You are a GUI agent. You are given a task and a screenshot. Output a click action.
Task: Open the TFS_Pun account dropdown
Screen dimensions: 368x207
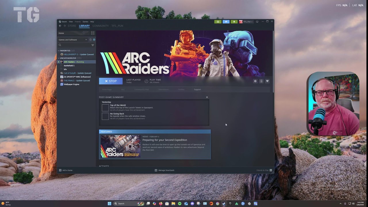[246, 22]
